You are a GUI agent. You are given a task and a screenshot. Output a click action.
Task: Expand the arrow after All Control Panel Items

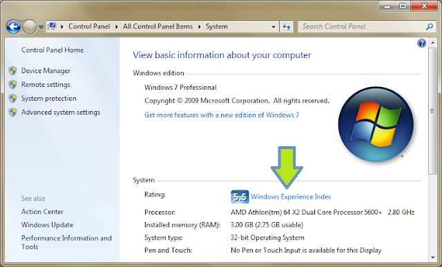[x=200, y=27]
